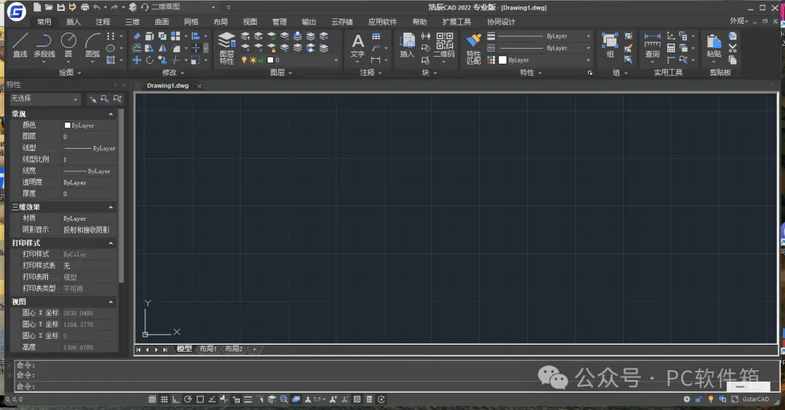Click the Undo arrow in quick access toolbar

coord(97,7)
